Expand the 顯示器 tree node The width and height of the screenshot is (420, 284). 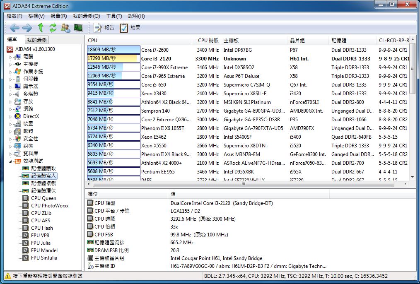pyautogui.click(x=11, y=87)
